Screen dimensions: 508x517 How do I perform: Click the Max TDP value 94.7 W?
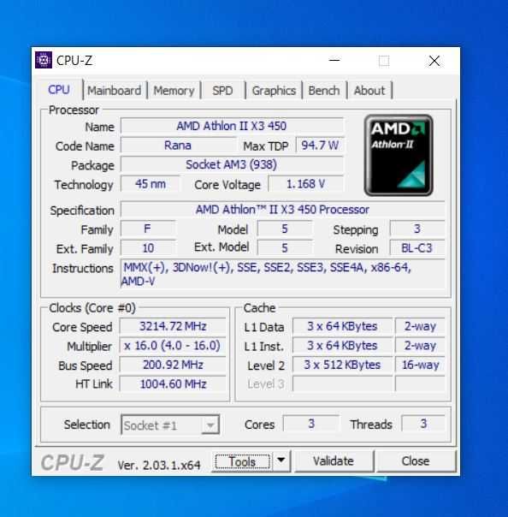tap(320, 146)
